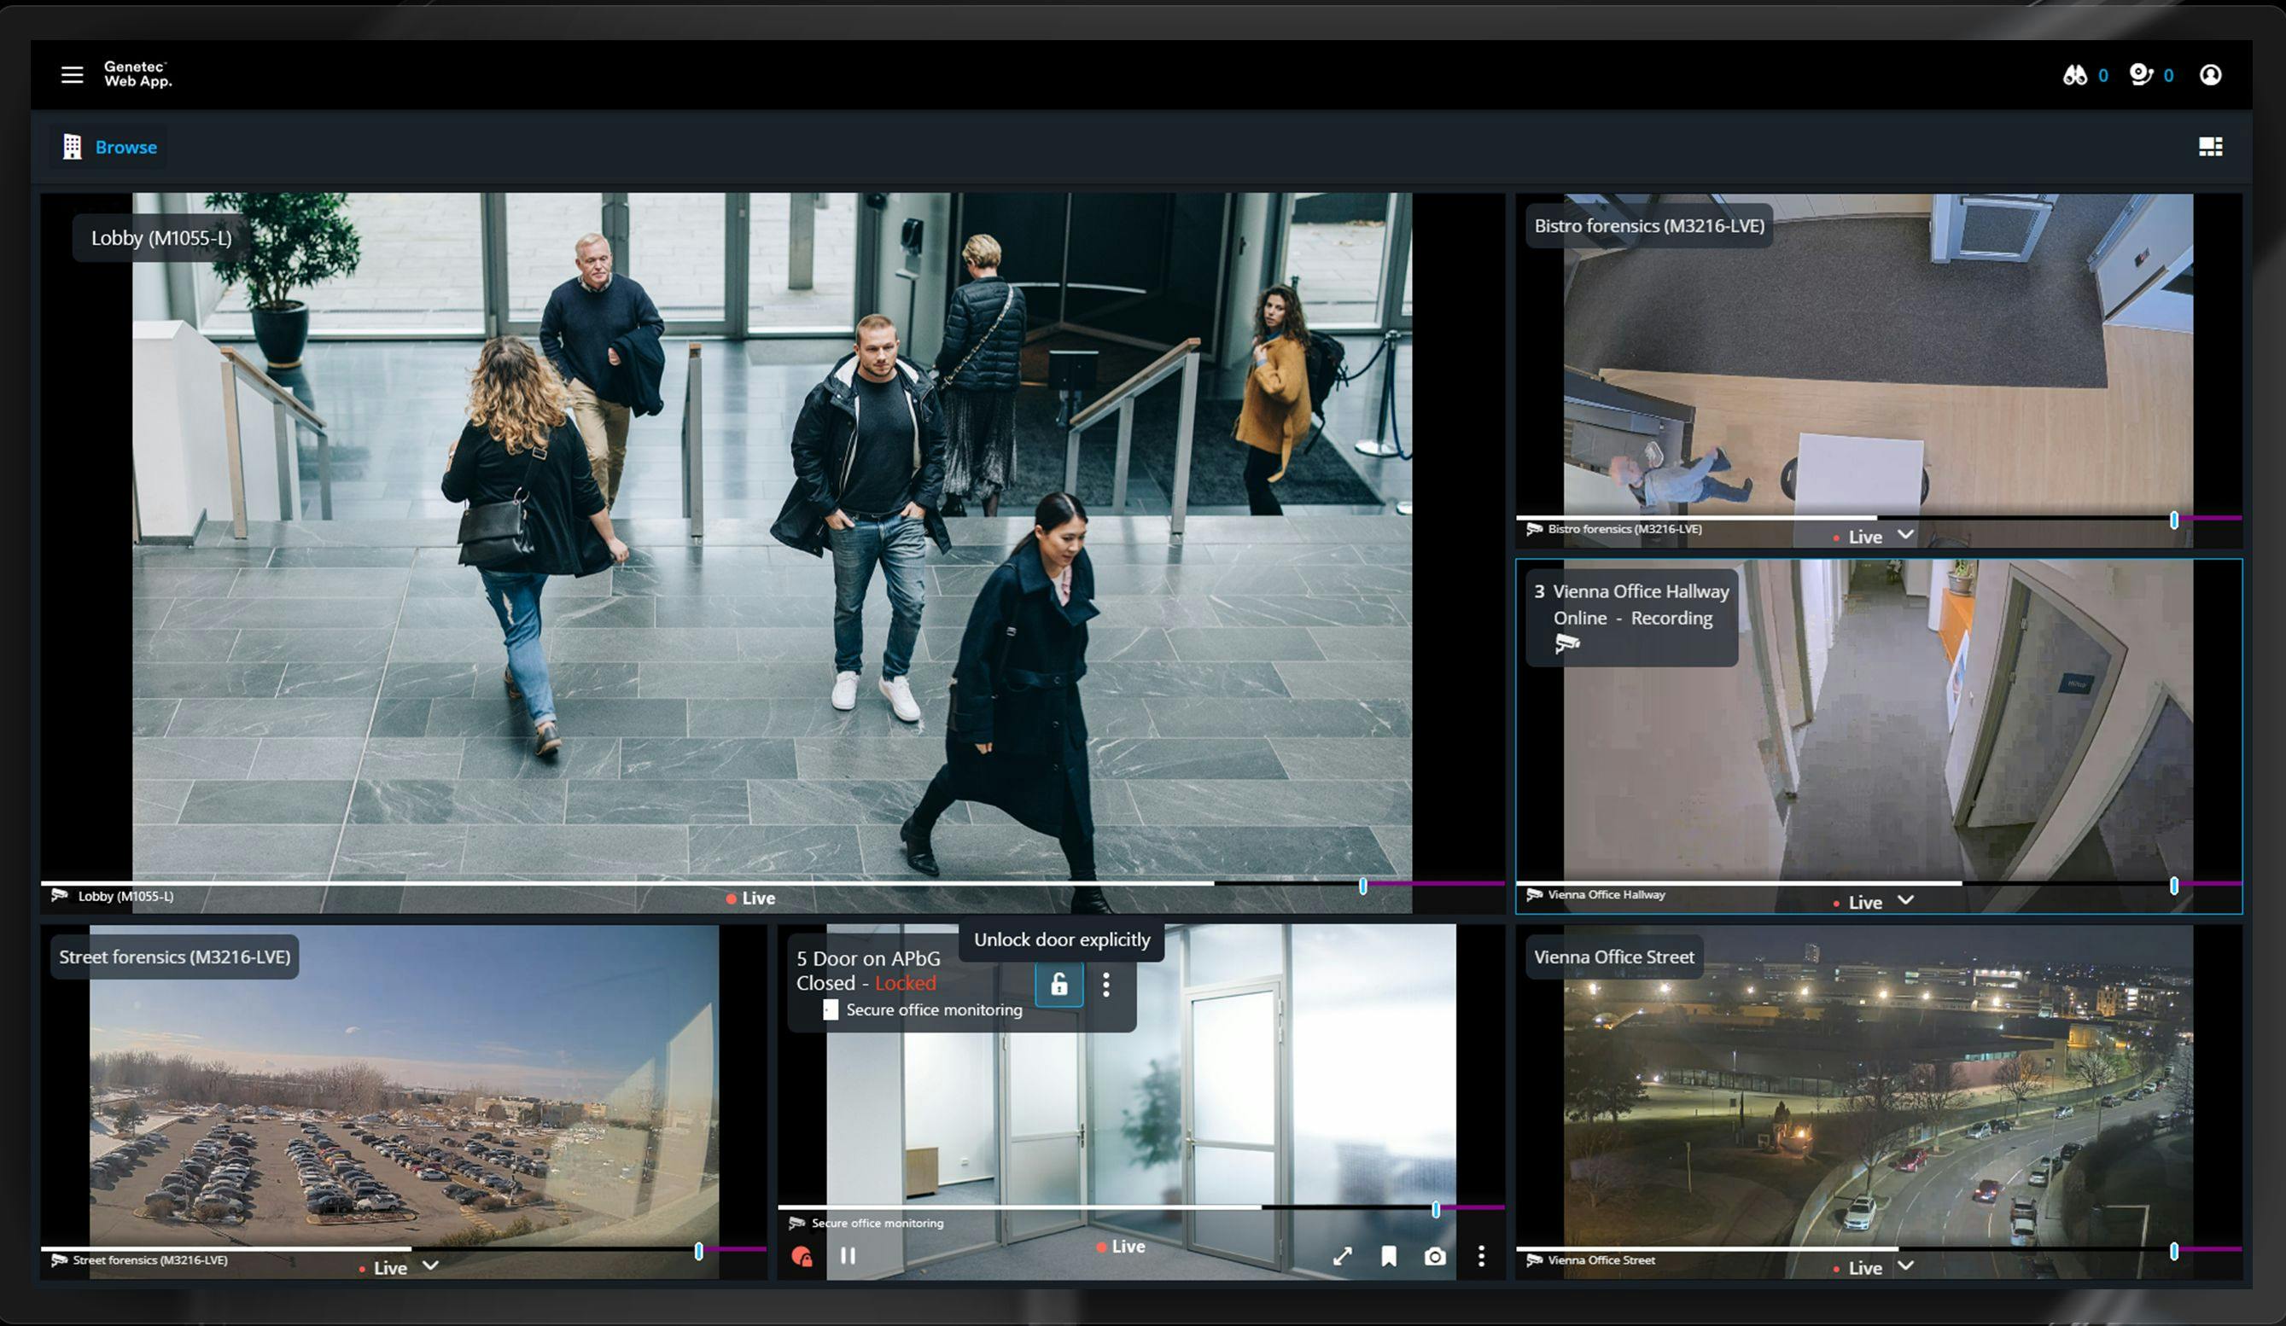The width and height of the screenshot is (2286, 1326).
Task: Open the user profile icon
Action: [x=2210, y=74]
